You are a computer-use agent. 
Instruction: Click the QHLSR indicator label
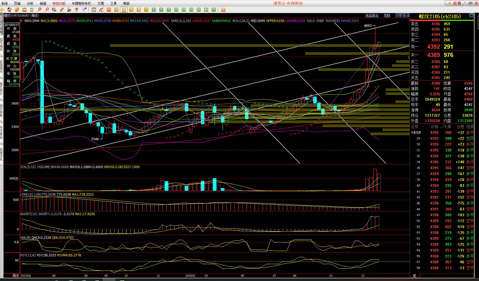[x=25, y=238]
